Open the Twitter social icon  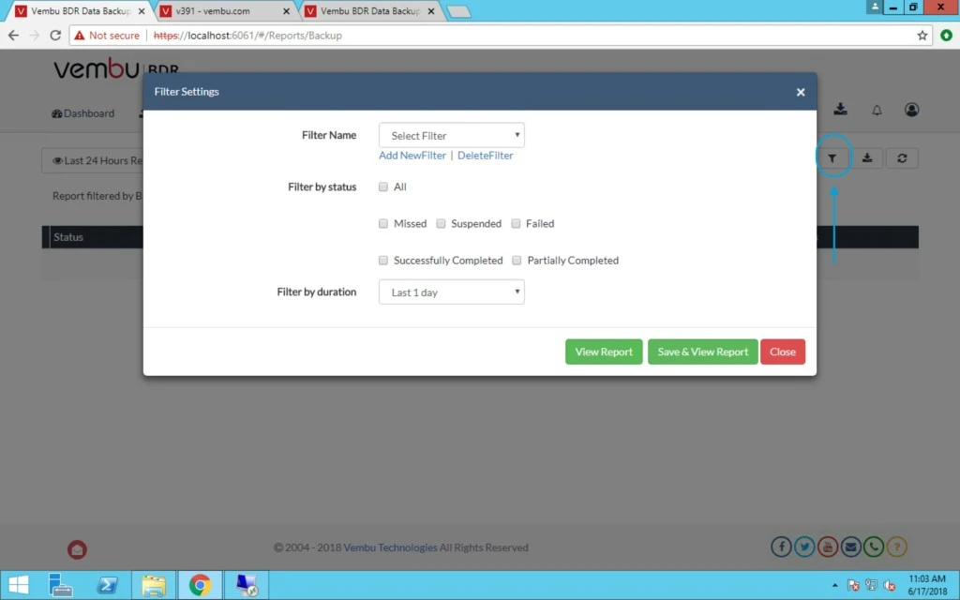coord(804,547)
